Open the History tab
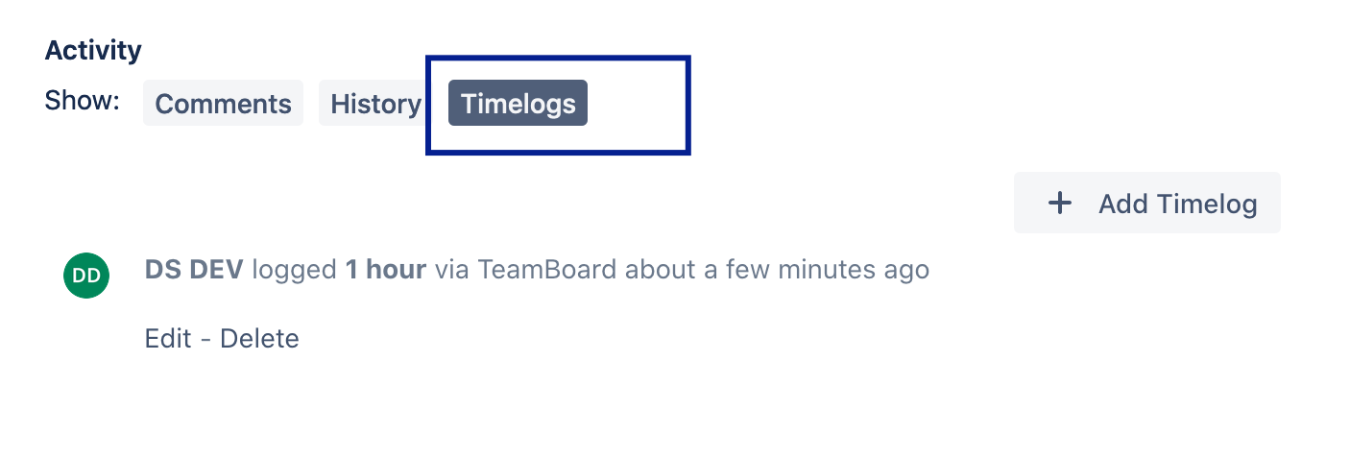 tap(375, 104)
